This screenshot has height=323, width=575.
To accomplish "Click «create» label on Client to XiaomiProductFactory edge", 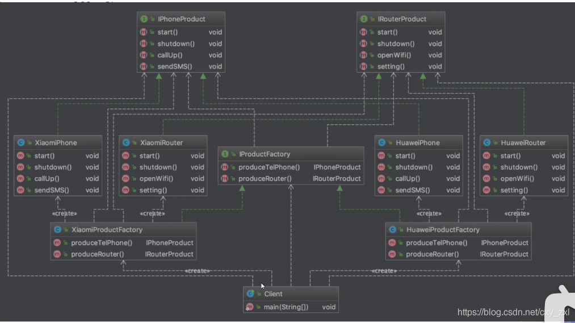I will [198, 271].
